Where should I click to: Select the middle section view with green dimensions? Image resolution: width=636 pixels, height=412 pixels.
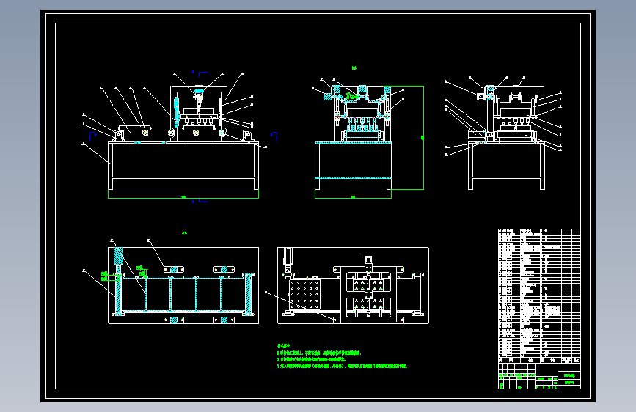click(x=368, y=133)
